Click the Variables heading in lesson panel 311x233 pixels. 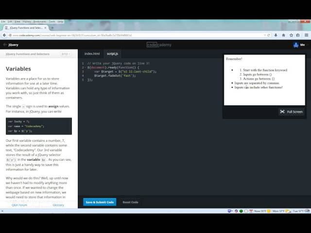click(x=18, y=69)
